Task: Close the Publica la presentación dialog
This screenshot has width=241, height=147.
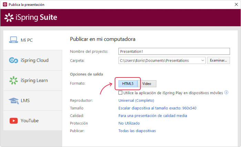Action: [x=237, y=4]
